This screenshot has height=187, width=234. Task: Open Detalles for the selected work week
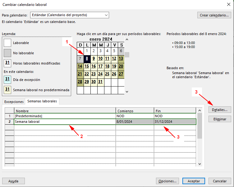point(220,109)
